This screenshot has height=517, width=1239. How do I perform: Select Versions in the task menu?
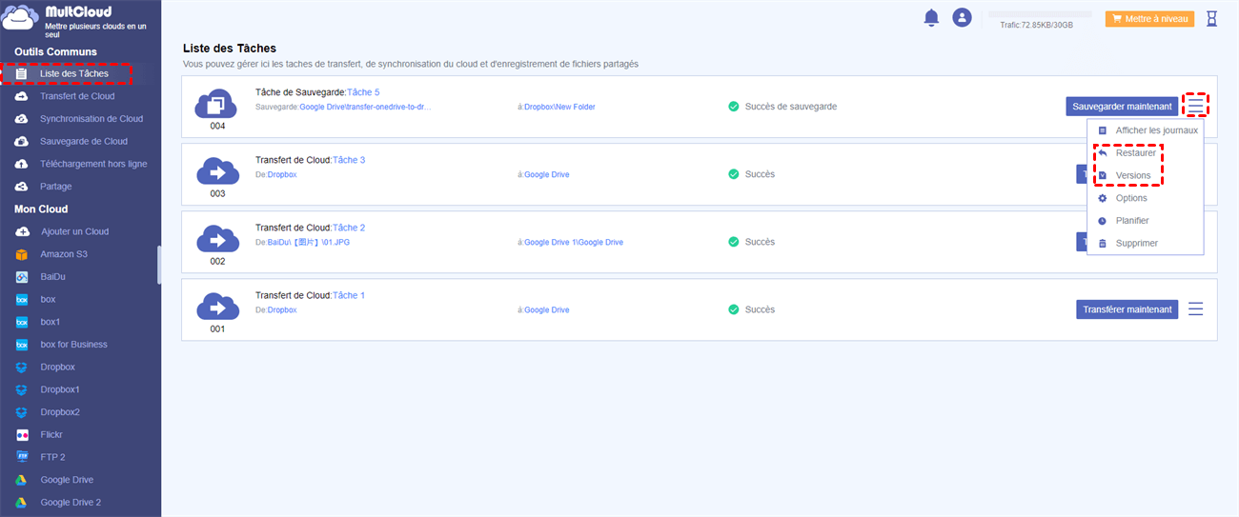1133,175
